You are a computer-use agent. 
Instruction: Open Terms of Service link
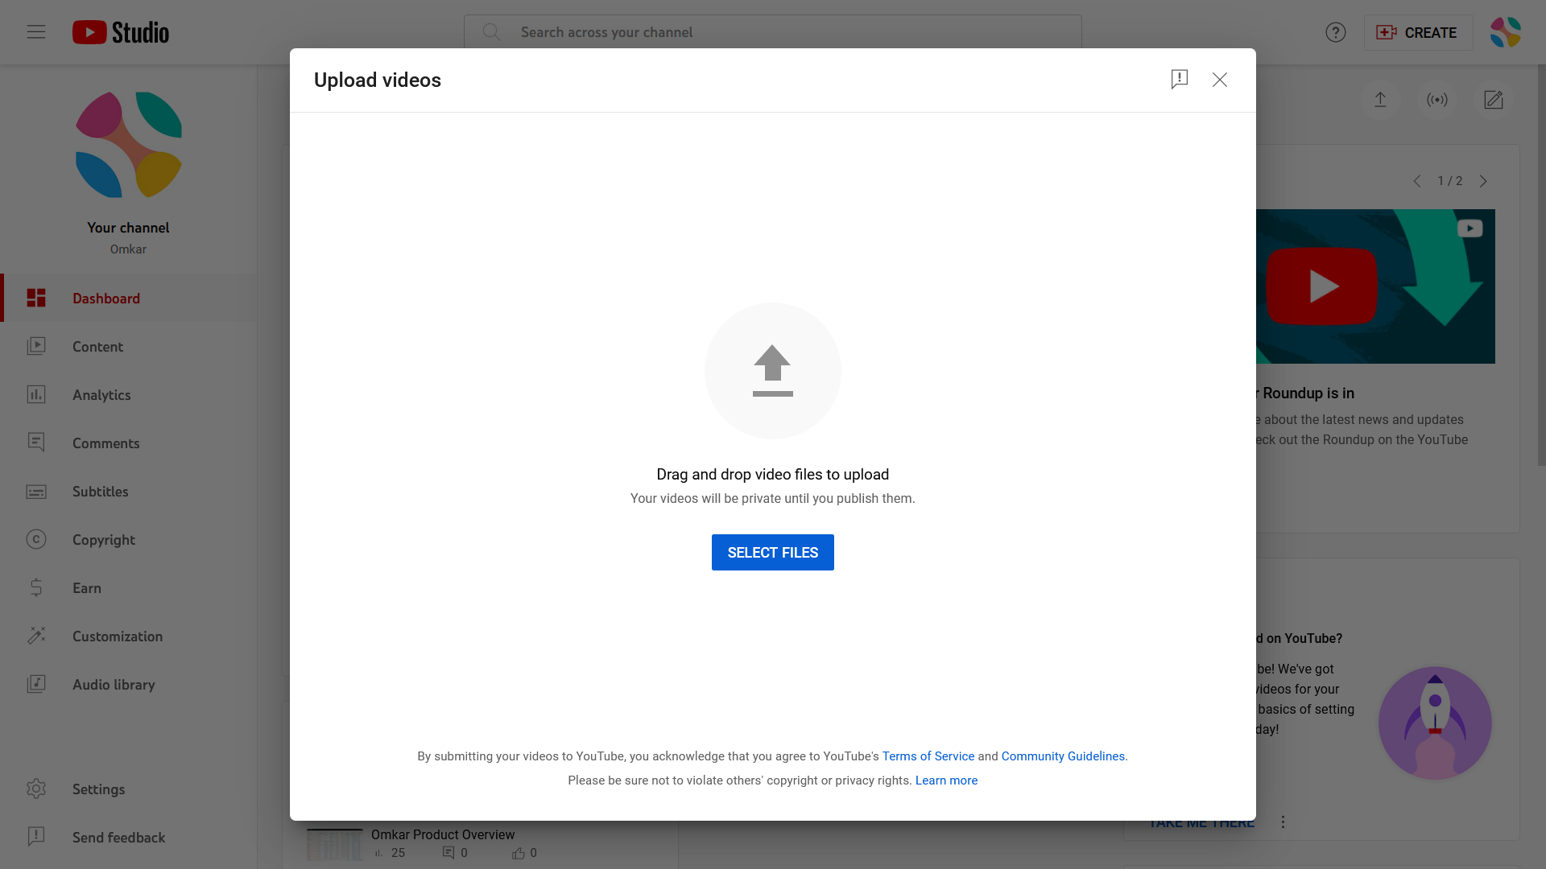tap(928, 756)
